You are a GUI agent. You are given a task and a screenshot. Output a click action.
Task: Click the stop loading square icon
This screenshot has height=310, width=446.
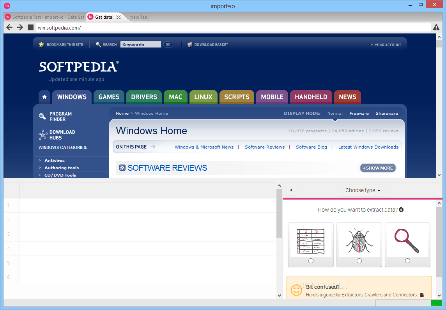(x=30, y=28)
